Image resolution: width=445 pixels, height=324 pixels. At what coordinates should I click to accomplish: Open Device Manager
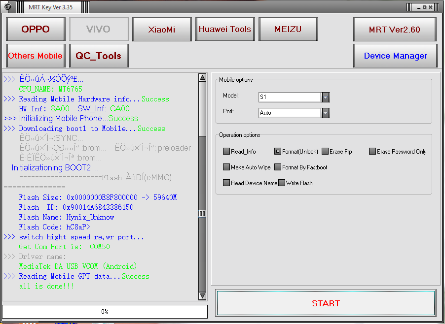pos(395,56)
